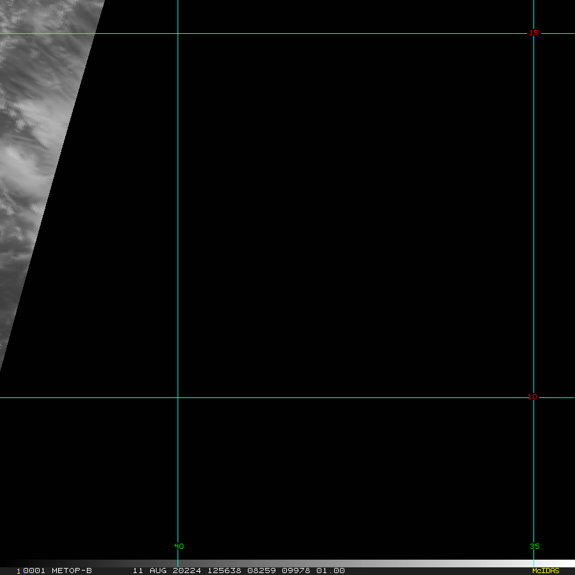Select the 09978 value in status line
This screenshot has height=575, width=575.
tap(296, 571)
